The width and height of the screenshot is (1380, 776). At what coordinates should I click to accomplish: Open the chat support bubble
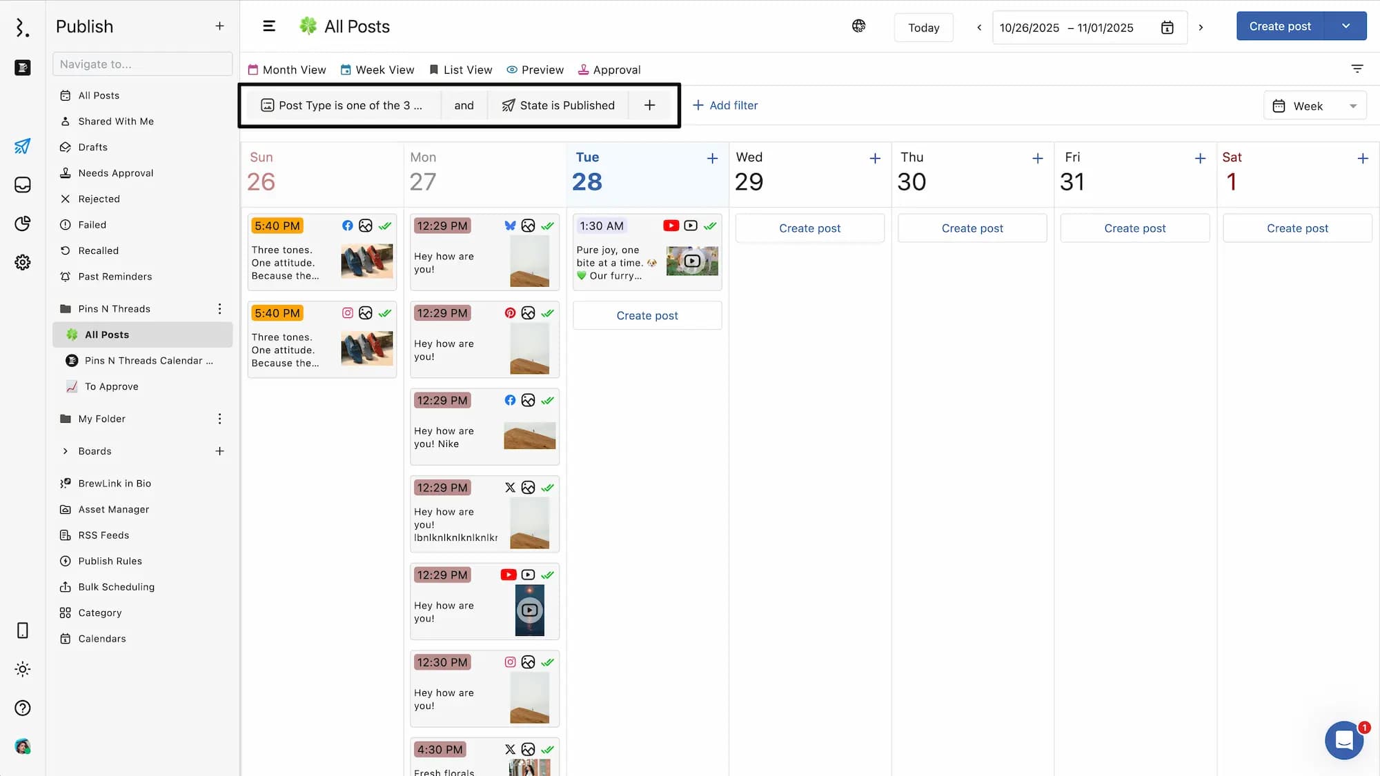pos(1343,740)
